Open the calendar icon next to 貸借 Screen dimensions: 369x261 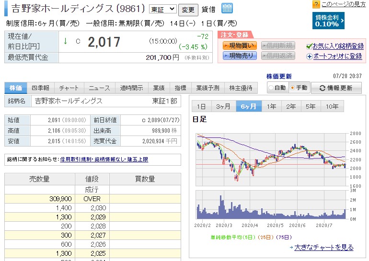click(227, 8)
